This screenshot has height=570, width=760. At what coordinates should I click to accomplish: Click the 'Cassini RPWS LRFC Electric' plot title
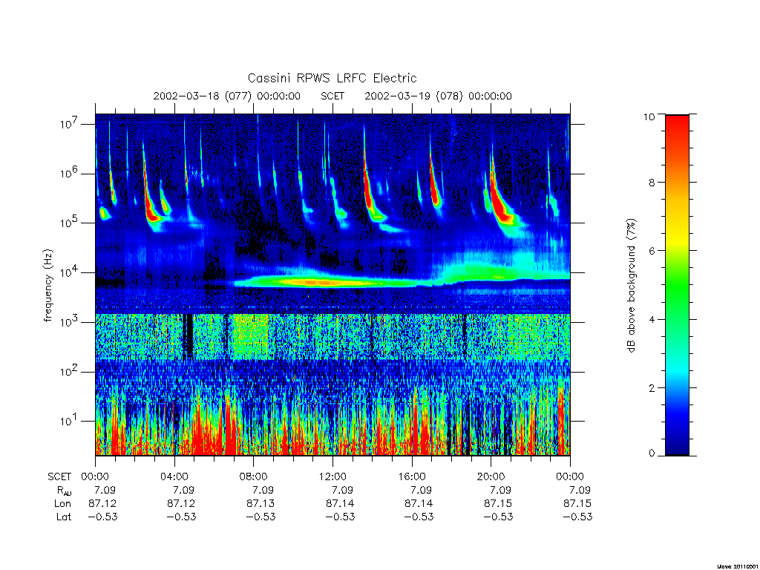coord(332,78)
